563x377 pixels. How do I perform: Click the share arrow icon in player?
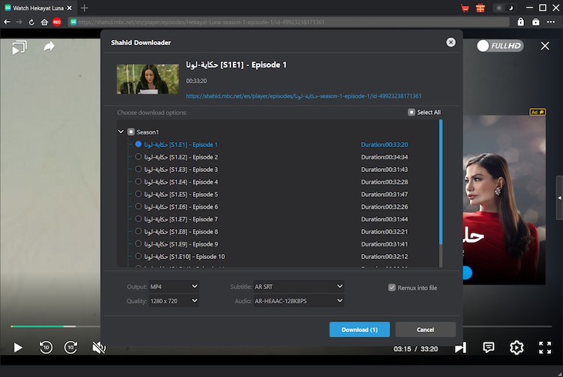[50, 47]
